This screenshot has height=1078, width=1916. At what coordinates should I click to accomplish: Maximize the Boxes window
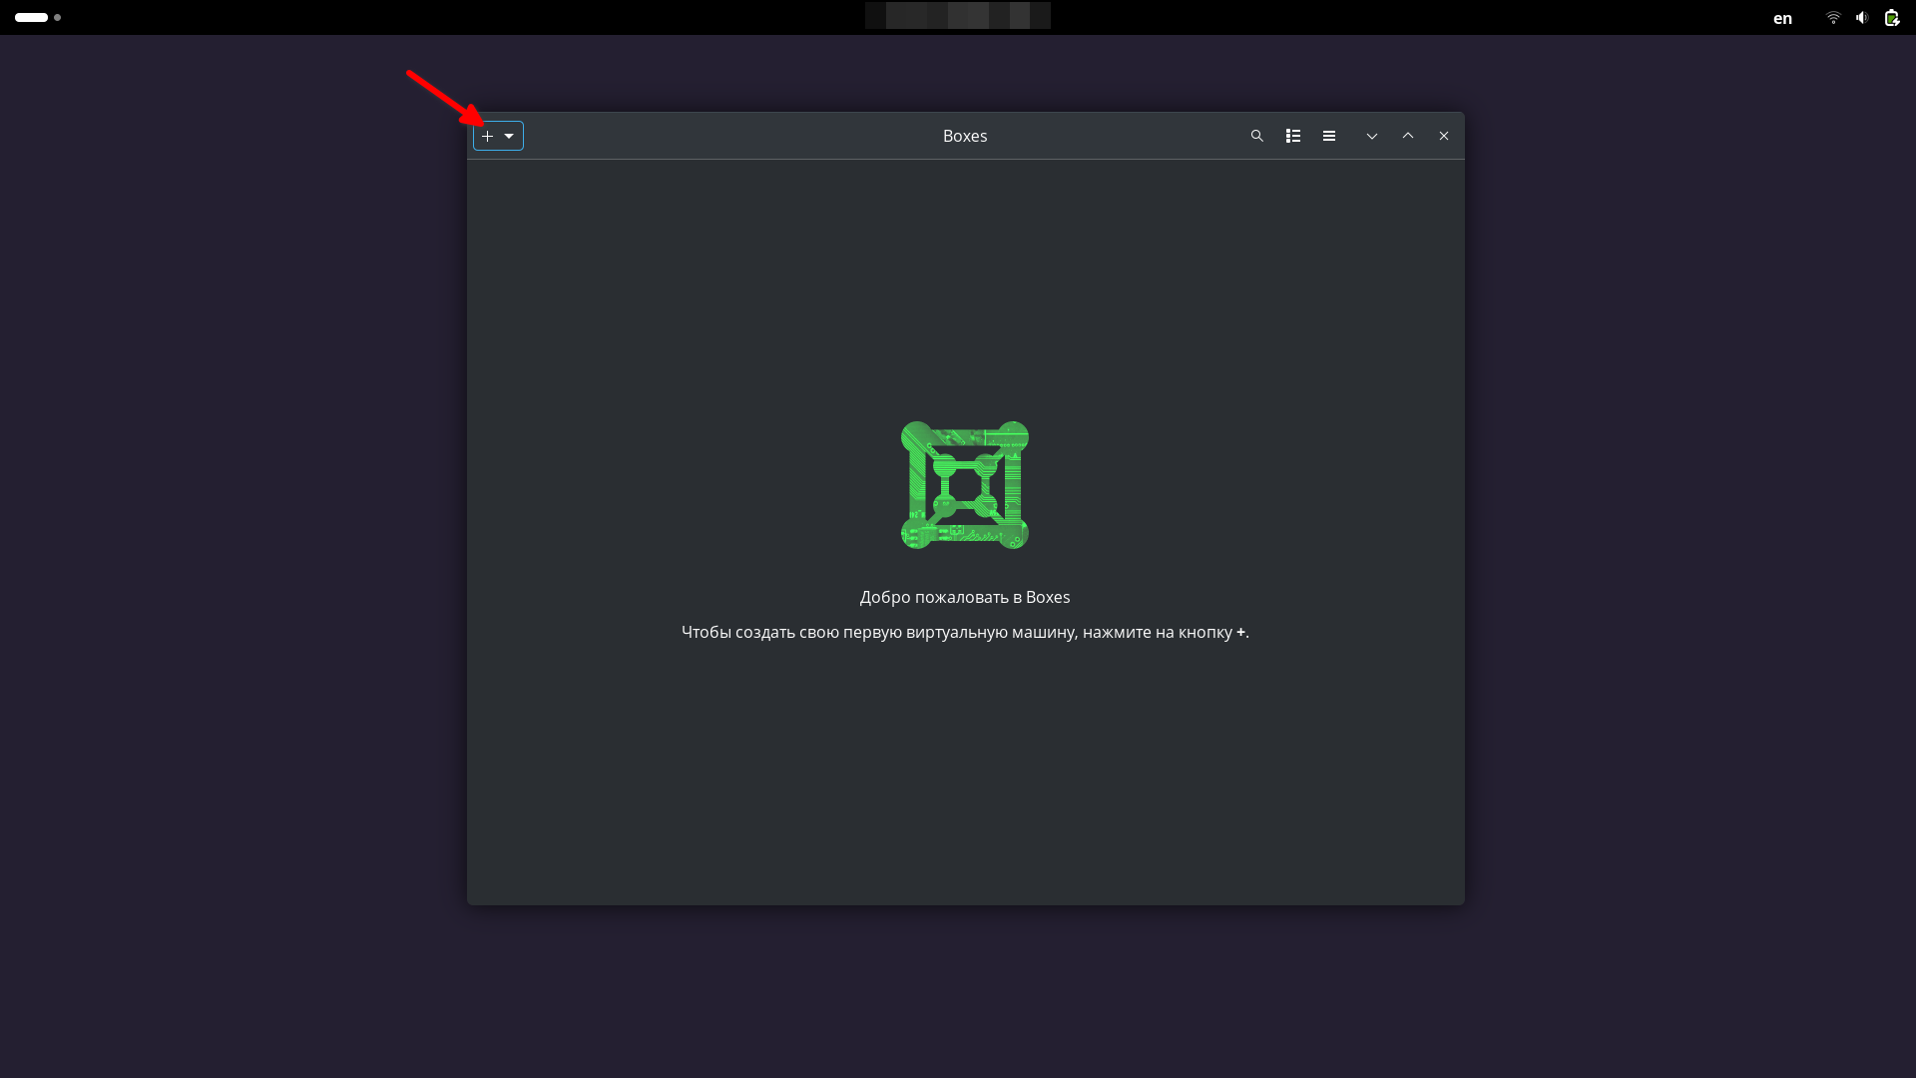[1408, 136]
